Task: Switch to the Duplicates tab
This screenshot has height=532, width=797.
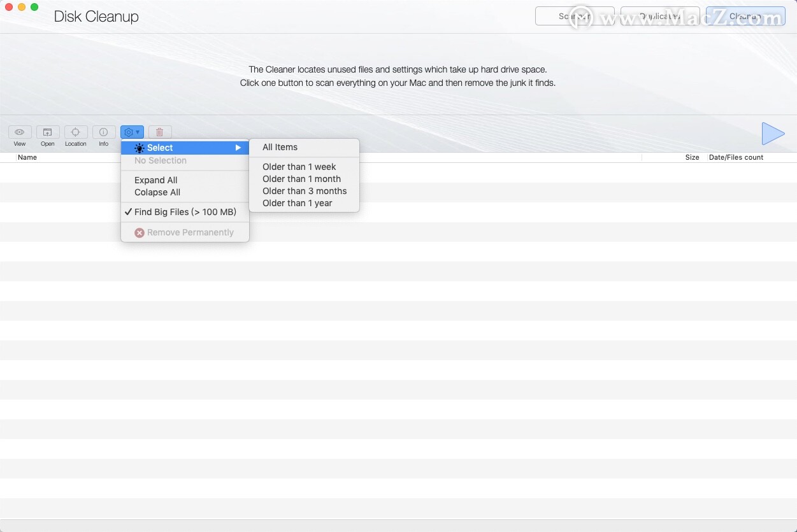Action: tap(660, 16)
